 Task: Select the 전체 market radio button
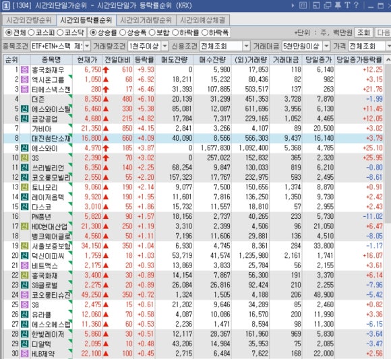[9, 32]
